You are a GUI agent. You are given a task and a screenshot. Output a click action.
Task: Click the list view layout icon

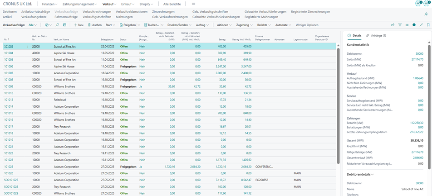(x=407, y=25)
